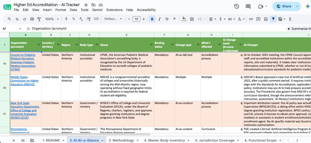Check the cloud document status
This screenshot has width=311, height=143.
pos(101,5)
